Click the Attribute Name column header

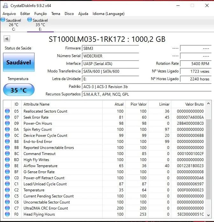[x=62, y=104]
